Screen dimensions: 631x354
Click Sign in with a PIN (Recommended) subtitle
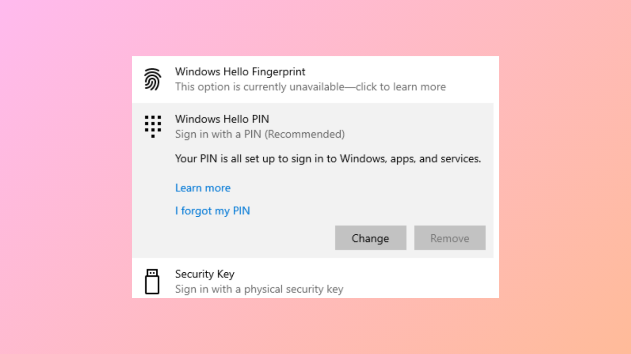pos(260,134)
